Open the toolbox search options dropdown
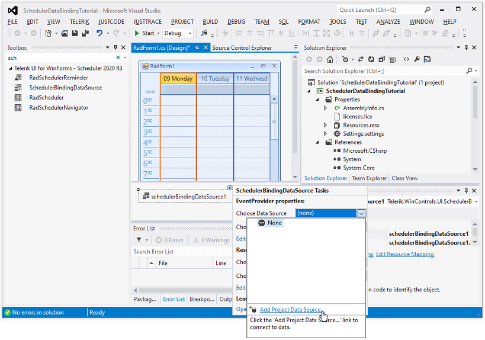Viewport: 485px width, 340px height. [125, 57]
